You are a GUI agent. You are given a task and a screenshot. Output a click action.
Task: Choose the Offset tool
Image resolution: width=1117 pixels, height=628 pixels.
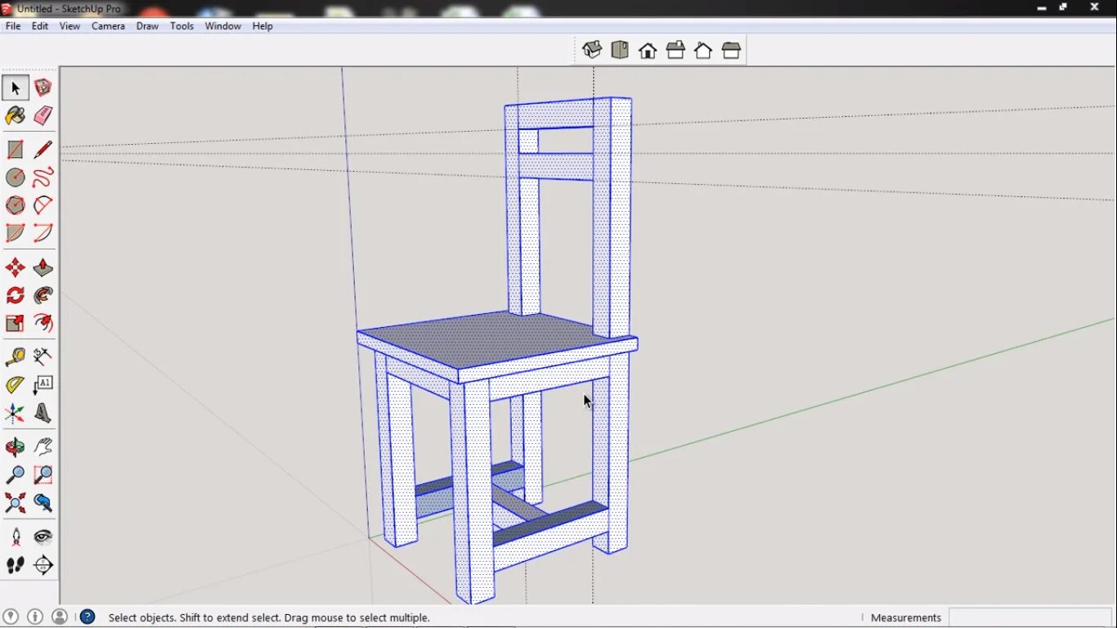(43, 323)
